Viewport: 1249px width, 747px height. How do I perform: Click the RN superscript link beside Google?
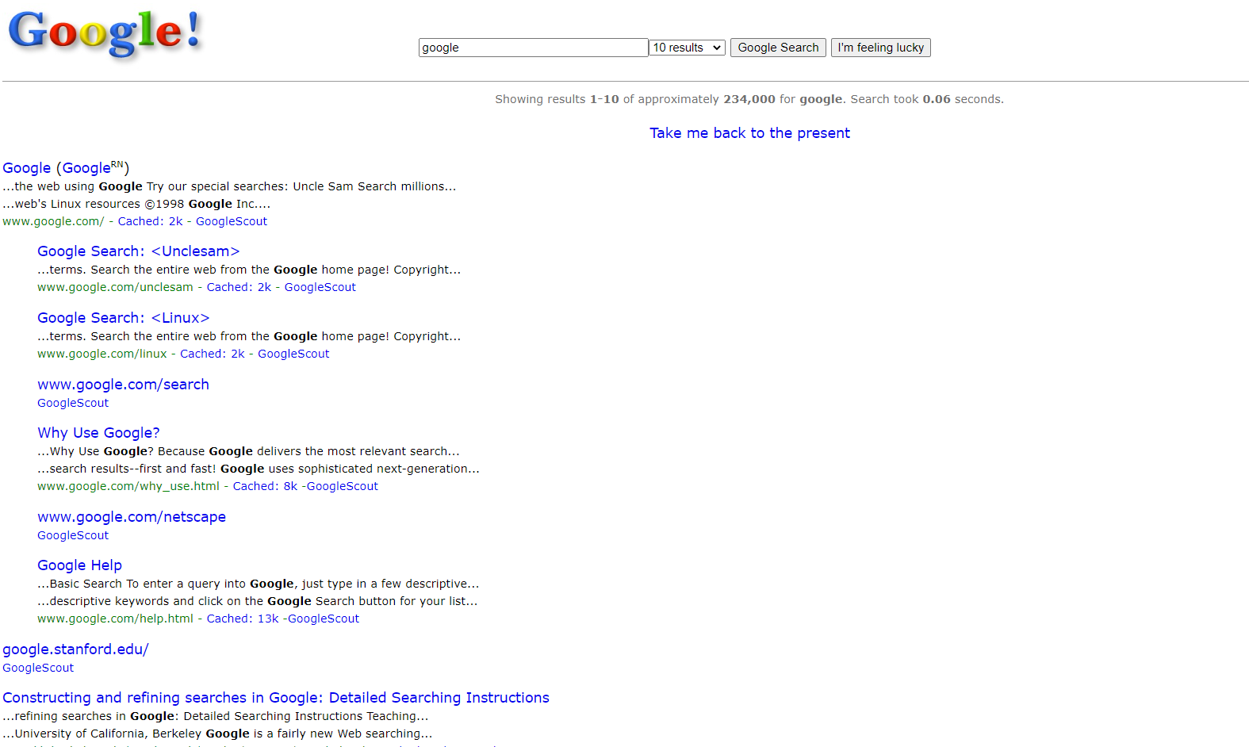coord(117,165)
